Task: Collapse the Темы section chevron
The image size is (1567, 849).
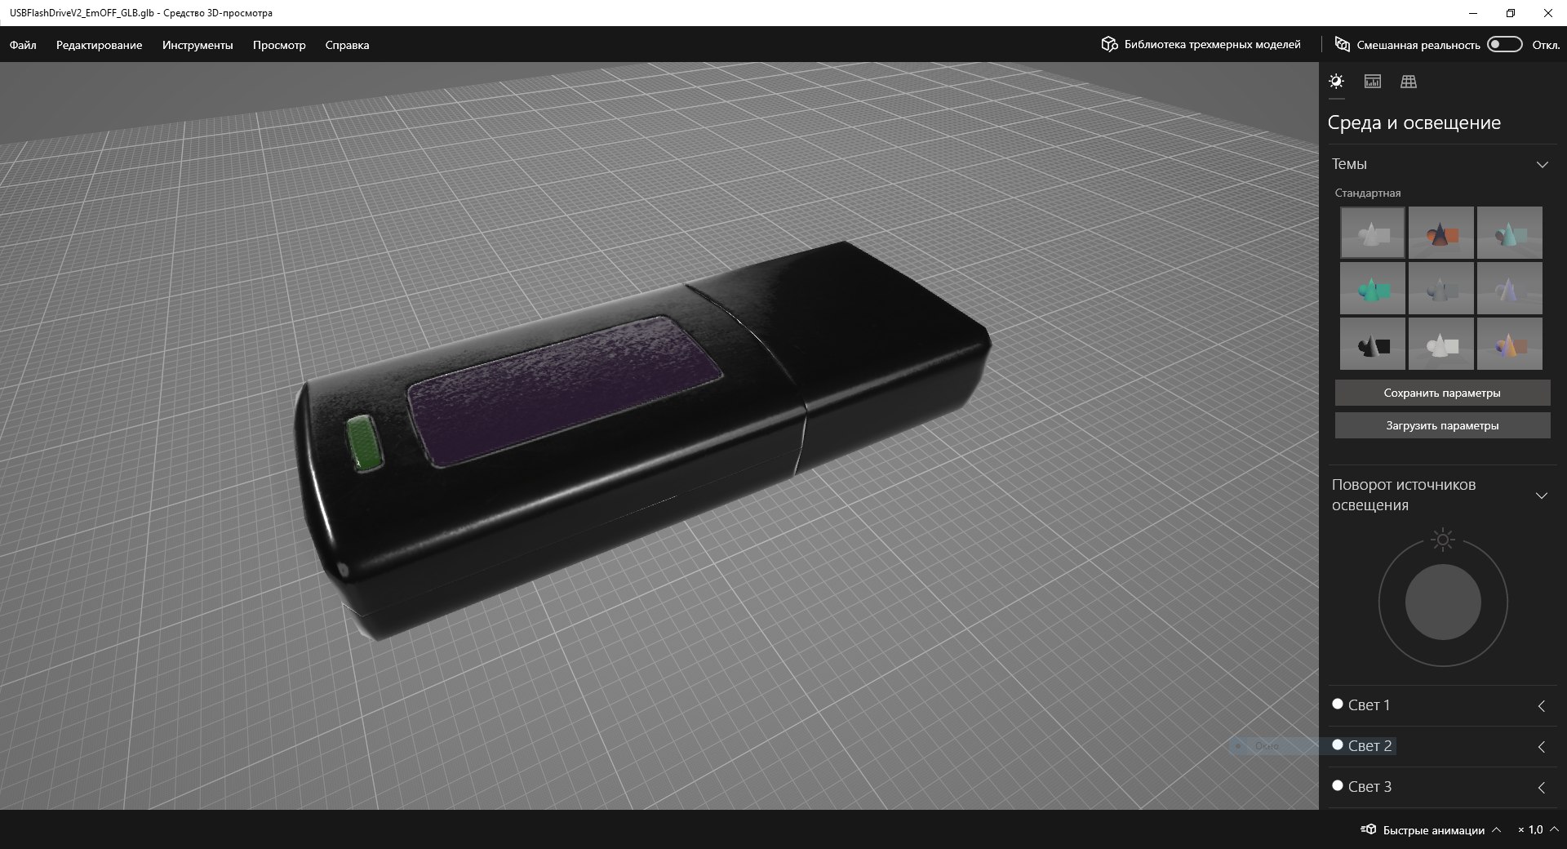Action: [x=1542, y=164]
